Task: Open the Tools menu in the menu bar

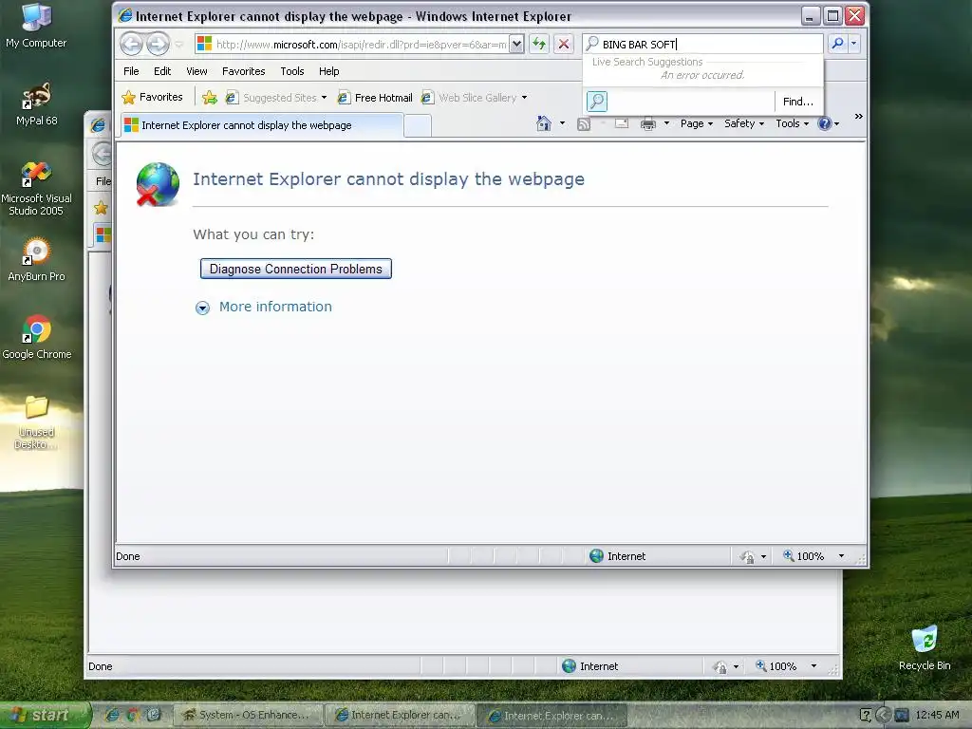Action: [x=292, y=71]
